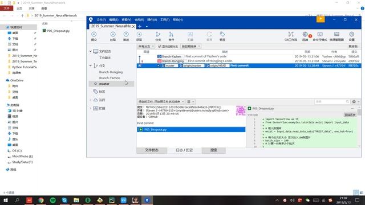Screen dimensions: 365x205
Task: Expand the Stashes section in sidebar
Action: pos(91,108)
